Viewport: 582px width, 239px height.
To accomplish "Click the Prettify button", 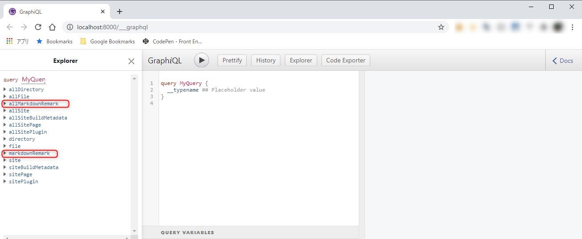I will pyautogui.click(x=232, y=60).
